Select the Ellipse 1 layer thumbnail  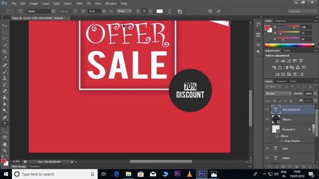pyautogui.click(x=276, y=119)
